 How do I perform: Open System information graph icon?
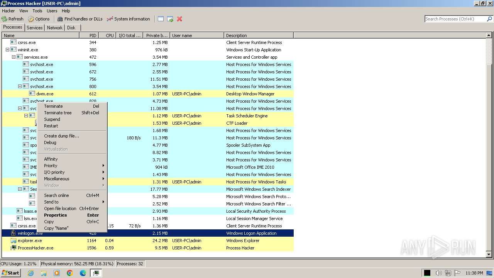(110, 19)
